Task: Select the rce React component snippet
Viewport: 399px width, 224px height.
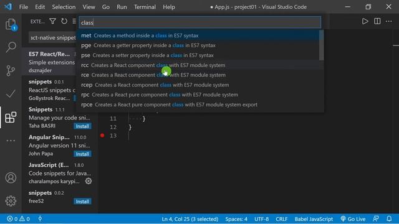Action: pos(198,75)
